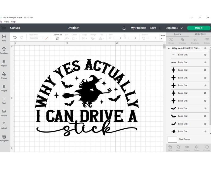Click the Blank Canvas color swatch
211x169 pixels.
coord(172,139)
